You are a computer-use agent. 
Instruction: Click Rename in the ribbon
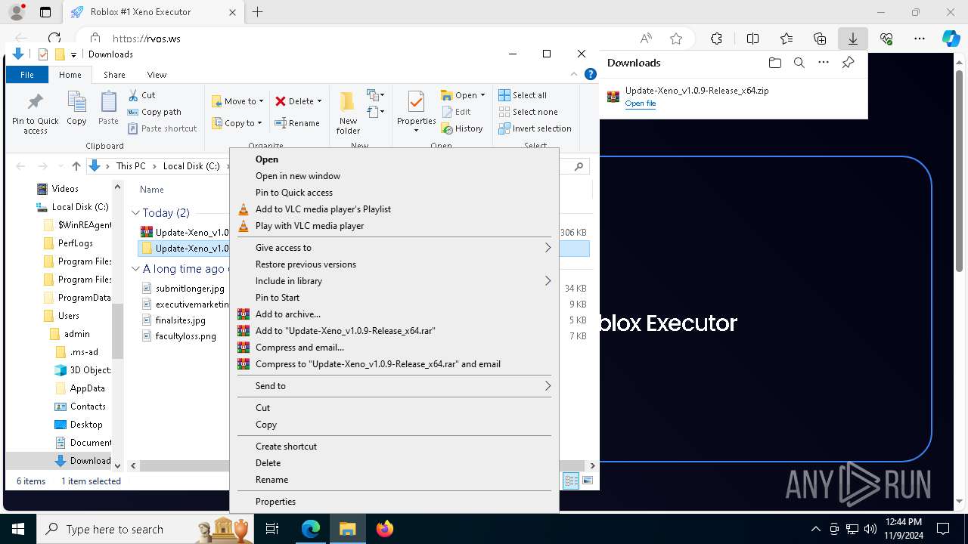tap(297, 123)
